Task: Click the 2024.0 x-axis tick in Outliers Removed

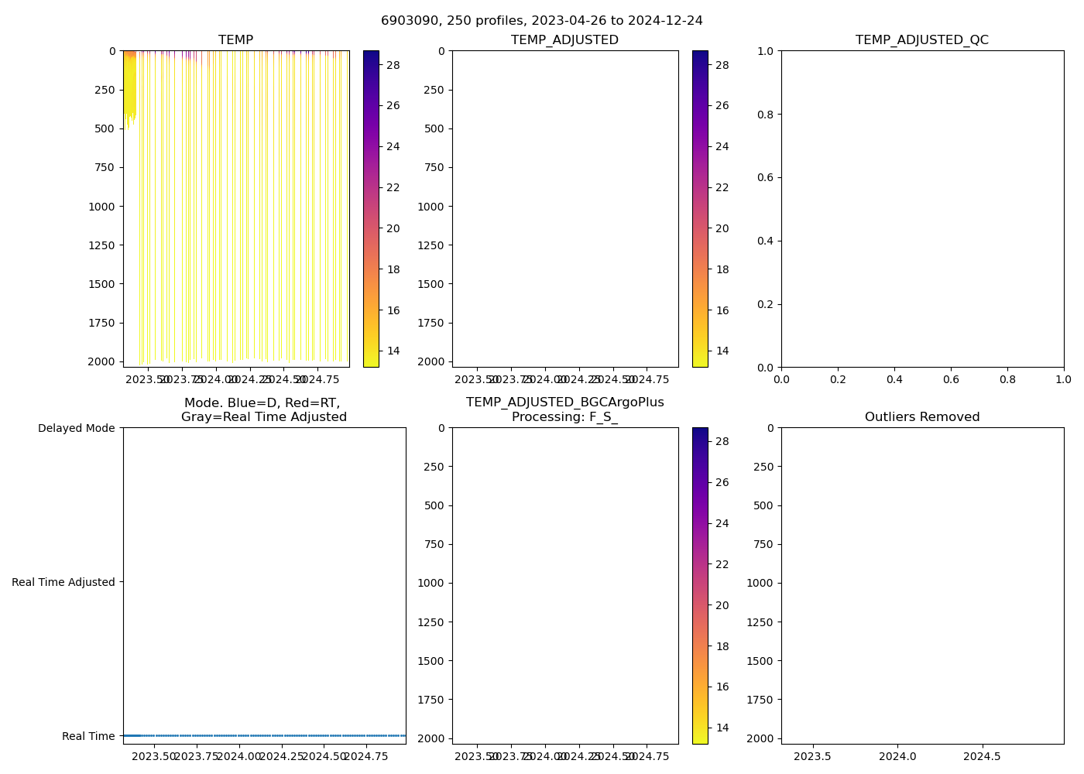Action: 898,756
